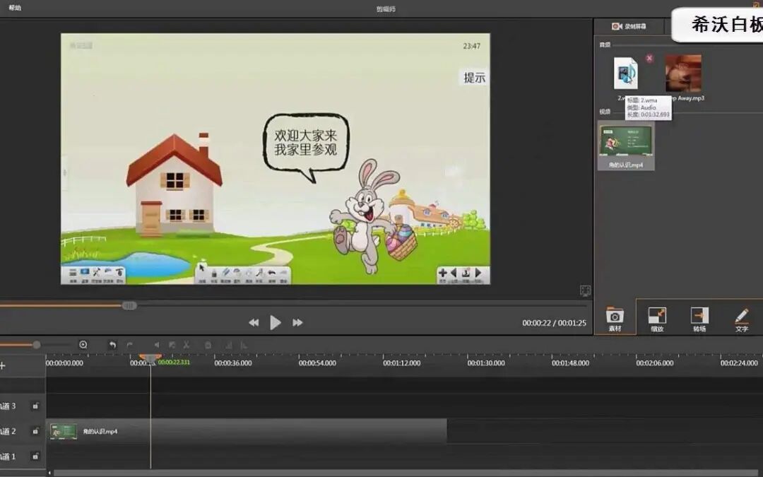This screenshot has width=763, height=477.
Task: Click the 00:00:36.000 mark on timeline ruler
Action: [233, 363]
